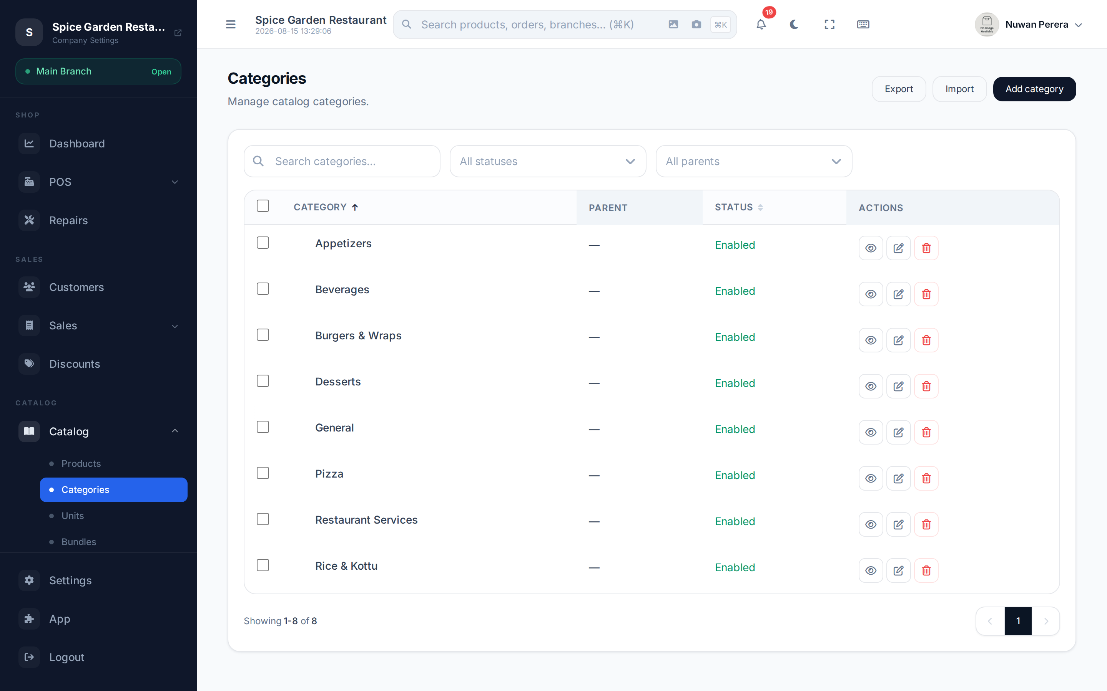View the Pizza category details
The width and height of the screenshot is (1107, 691).
(x=871, y=478)
